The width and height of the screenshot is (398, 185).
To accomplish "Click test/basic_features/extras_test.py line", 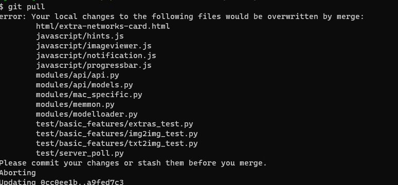I will pyautogui.click(x=115, y=124).
